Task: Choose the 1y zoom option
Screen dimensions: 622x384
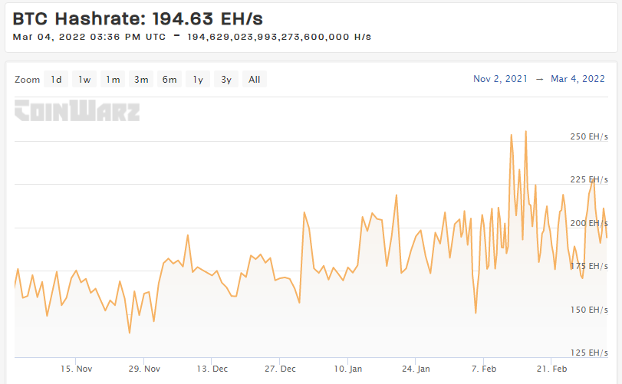Action: (x=198, y=79)
